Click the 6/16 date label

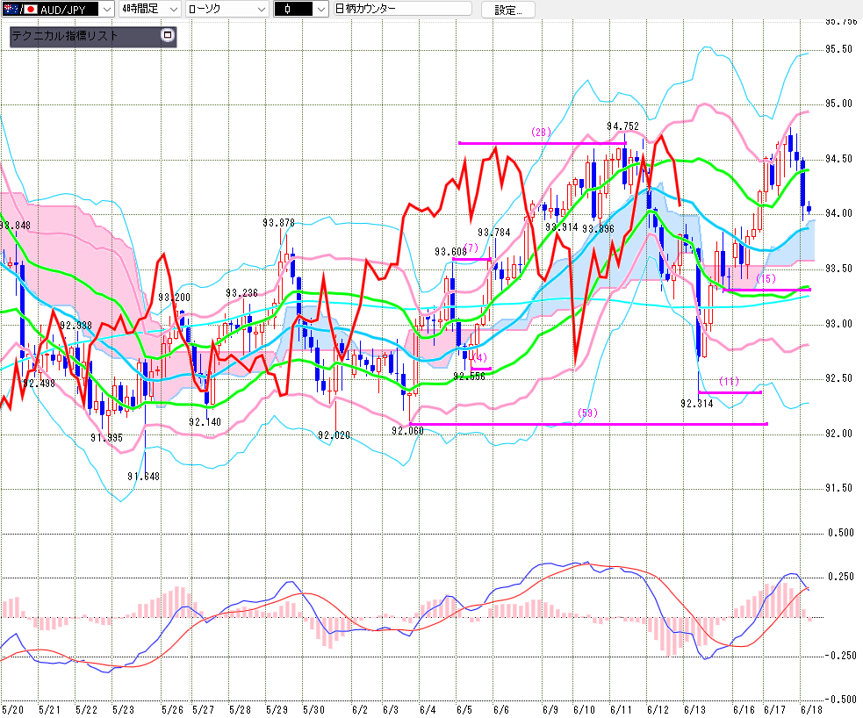(x=744, y=710)
